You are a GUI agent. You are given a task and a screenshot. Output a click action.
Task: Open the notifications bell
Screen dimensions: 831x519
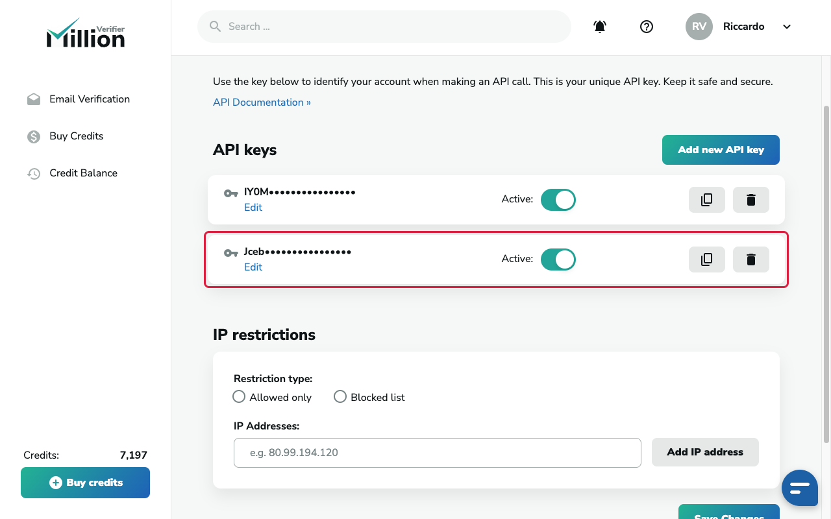click(x=600, y=27)
